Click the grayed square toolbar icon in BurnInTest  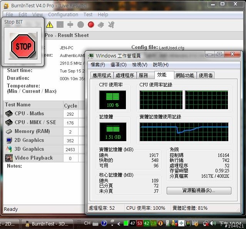tap(60, 25)
